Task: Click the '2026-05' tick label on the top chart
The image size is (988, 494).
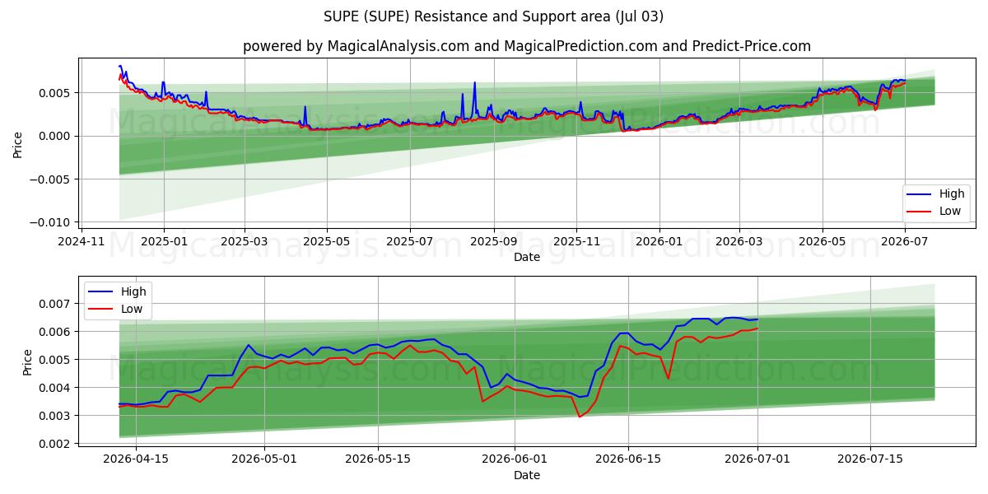Action: [x=822, y=241]
